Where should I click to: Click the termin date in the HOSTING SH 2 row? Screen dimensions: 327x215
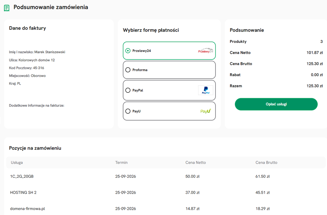pyautogui.click(x=126, y=193)
